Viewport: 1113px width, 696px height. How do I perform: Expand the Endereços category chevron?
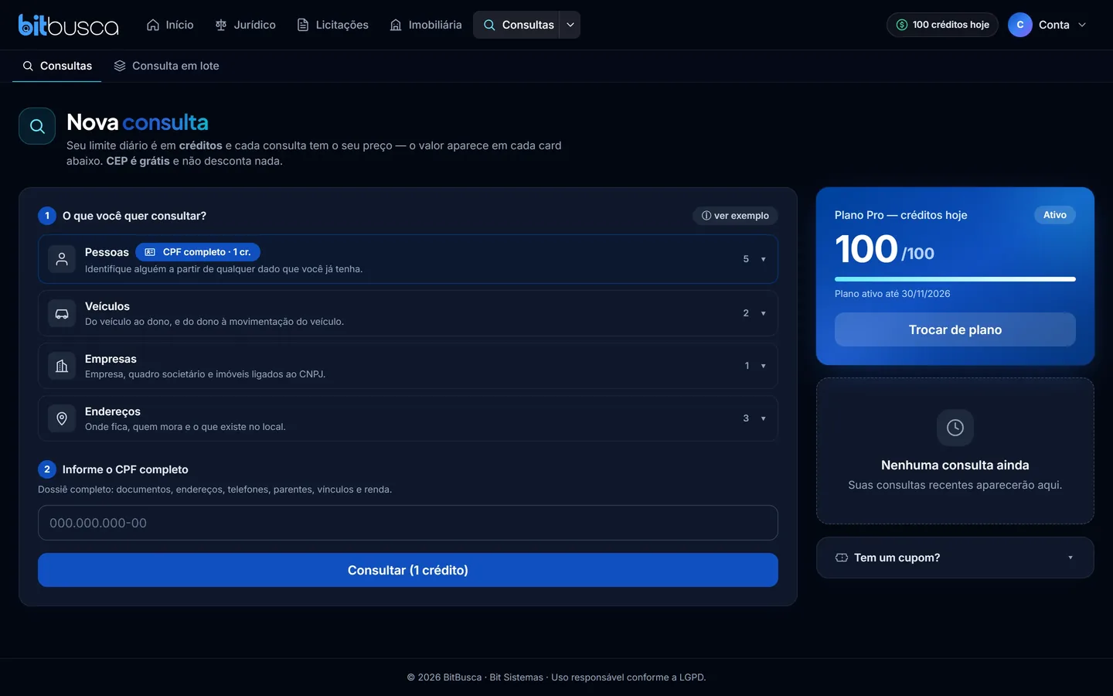[763, 418]
